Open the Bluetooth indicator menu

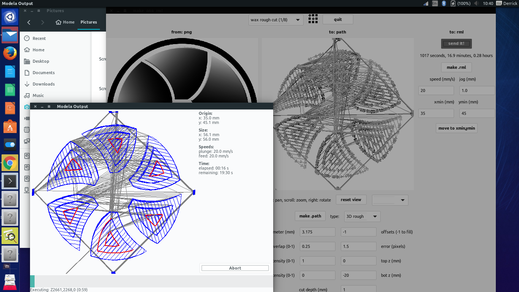click(444, 3)
